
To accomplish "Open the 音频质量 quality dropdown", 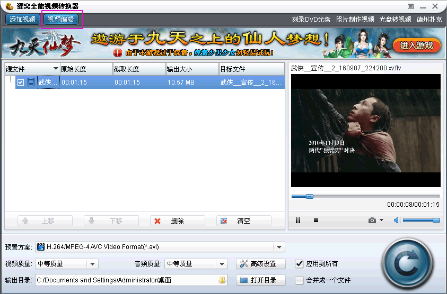I will click(x=222, y=264).
